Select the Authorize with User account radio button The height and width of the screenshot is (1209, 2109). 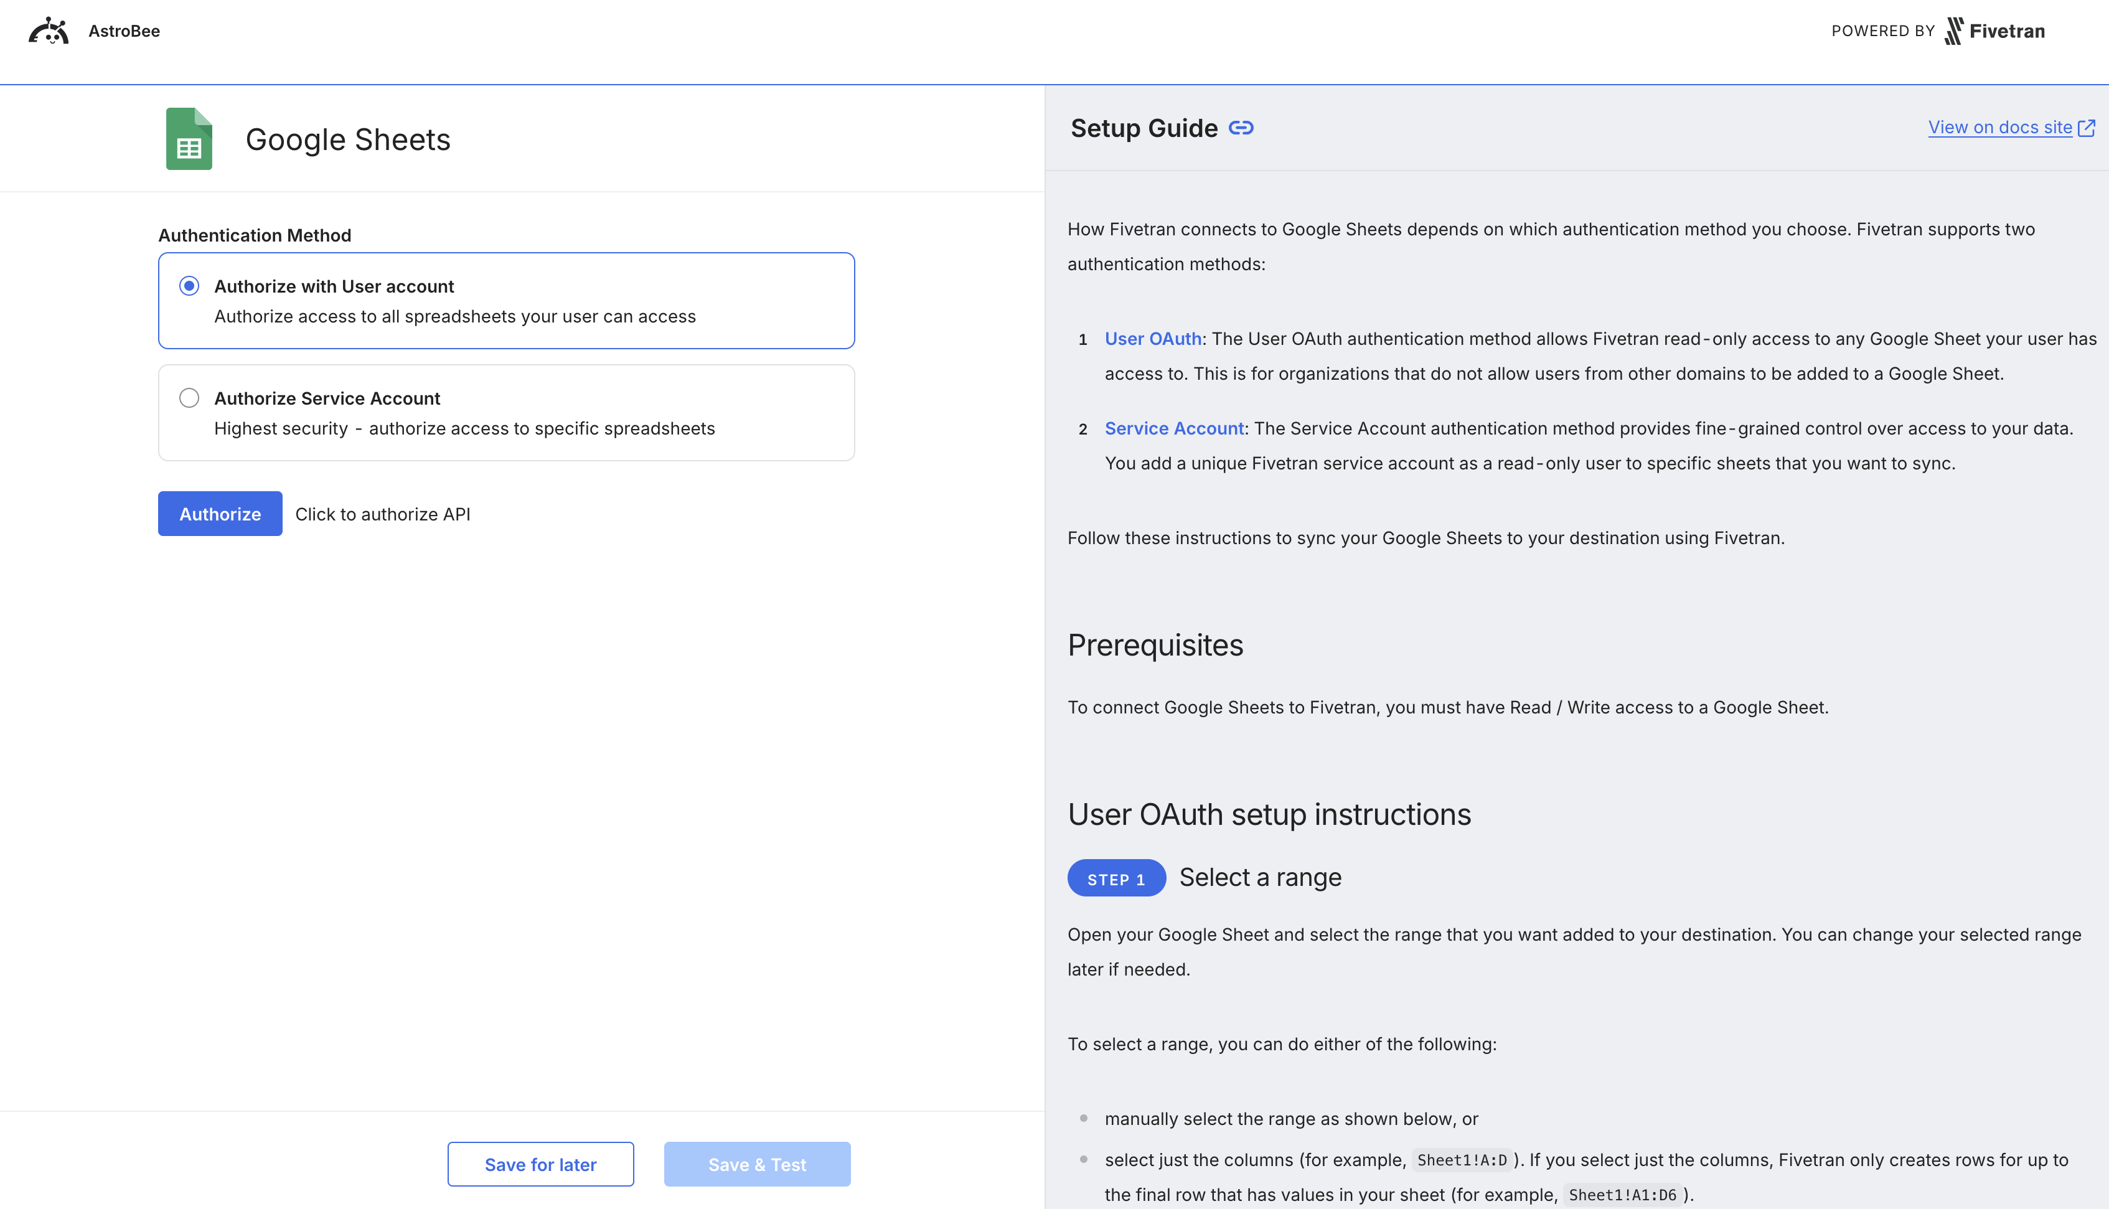[189, 286]
